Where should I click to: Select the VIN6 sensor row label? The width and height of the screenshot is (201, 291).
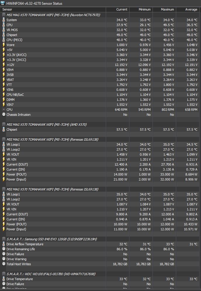(x=10, y=90)
